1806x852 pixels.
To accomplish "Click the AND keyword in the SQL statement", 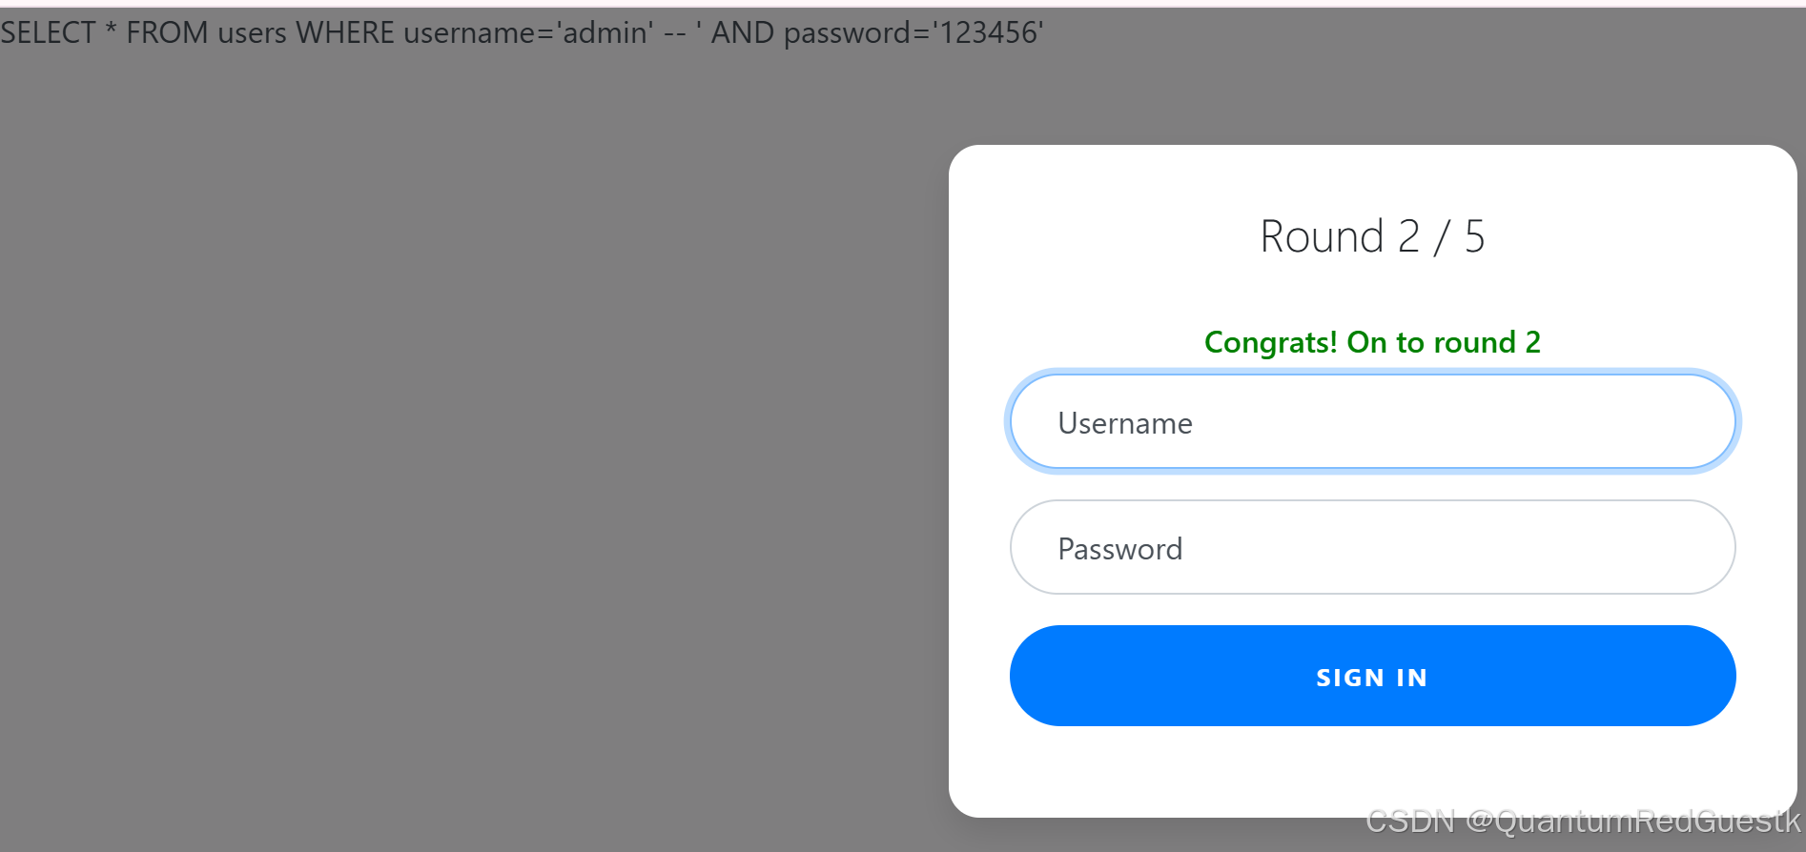I will click(743, 32).
